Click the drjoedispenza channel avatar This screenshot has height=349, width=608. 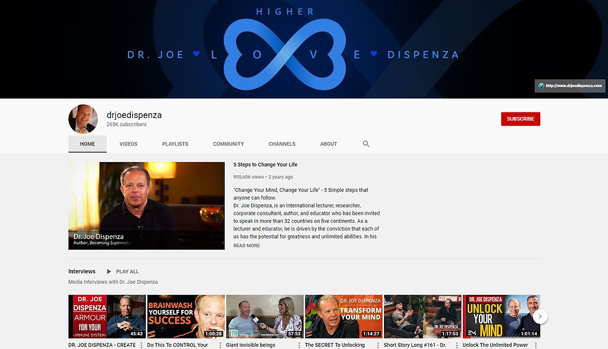pos(83,119)
